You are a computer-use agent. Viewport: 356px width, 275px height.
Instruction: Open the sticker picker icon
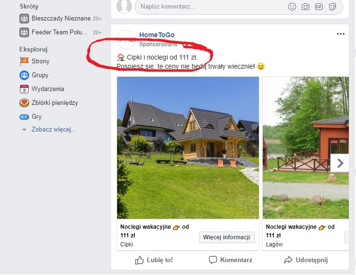(x=332, y=7)
